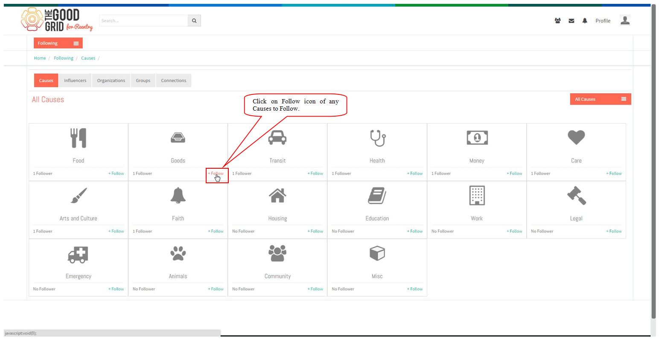Viewport: 659px width, 340px height.
Task: Select the Groups tab
Action: 143,80
